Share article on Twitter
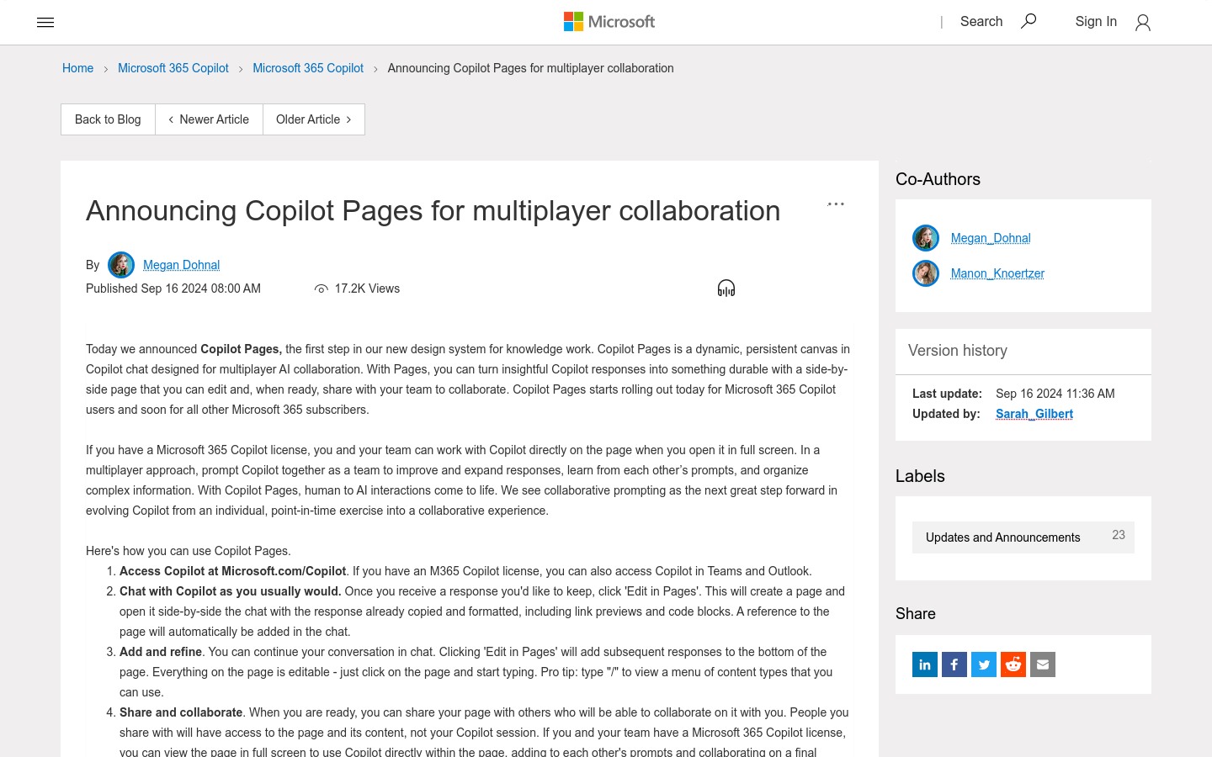The image size is (1212, 757). coord(984,664)
